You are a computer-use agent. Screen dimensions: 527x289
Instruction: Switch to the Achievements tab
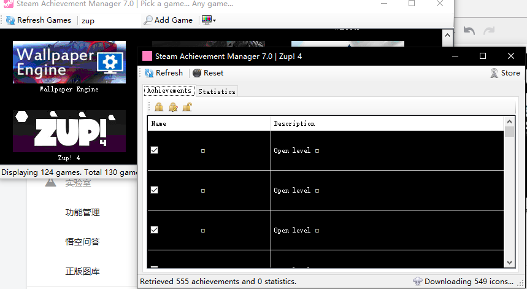coord(169,91)
